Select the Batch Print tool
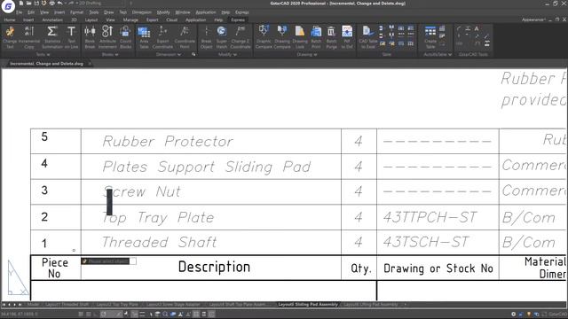The width and height of the screenshot is (568, 319). tap(316, 37)
